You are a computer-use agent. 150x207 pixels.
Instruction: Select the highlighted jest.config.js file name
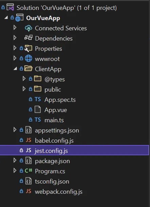tap(51, 151)
